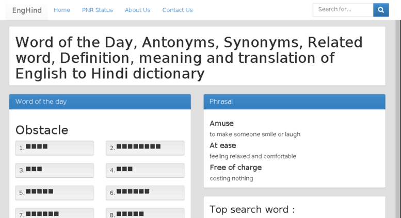Click 'feeling relaxed and comfortable' definition

253,156
